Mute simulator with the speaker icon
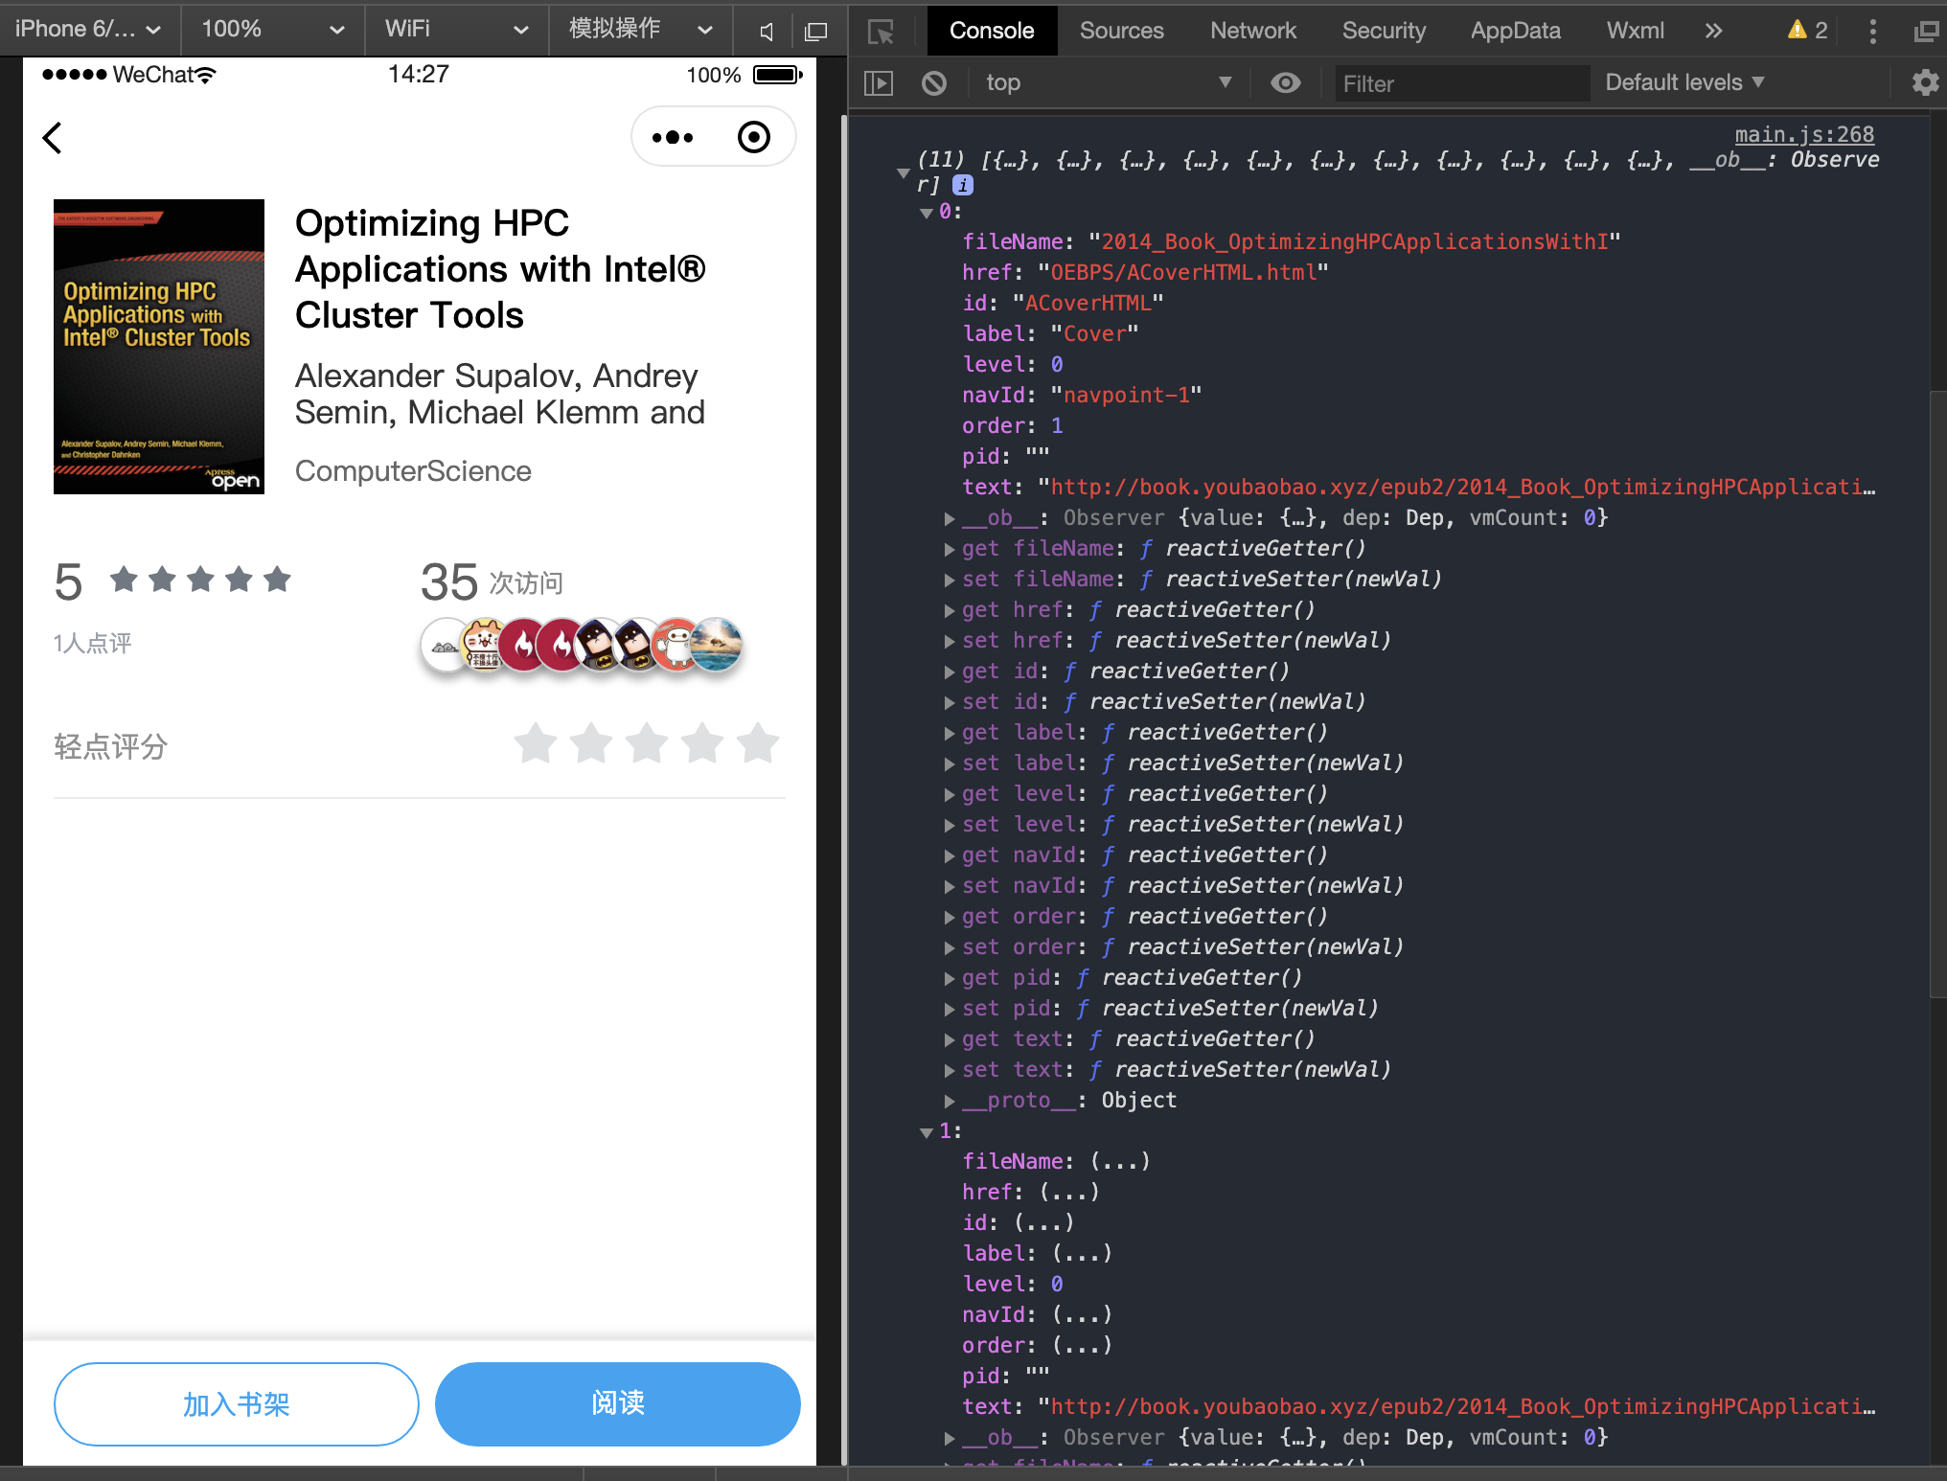The width and height of the screenshot is (1947, 1481). click(x=766, y=31)
